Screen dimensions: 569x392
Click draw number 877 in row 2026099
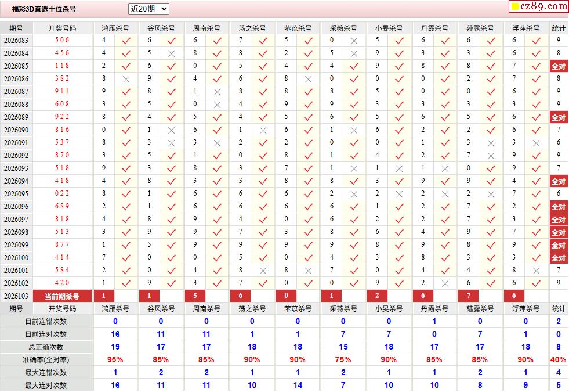(62, 245)
